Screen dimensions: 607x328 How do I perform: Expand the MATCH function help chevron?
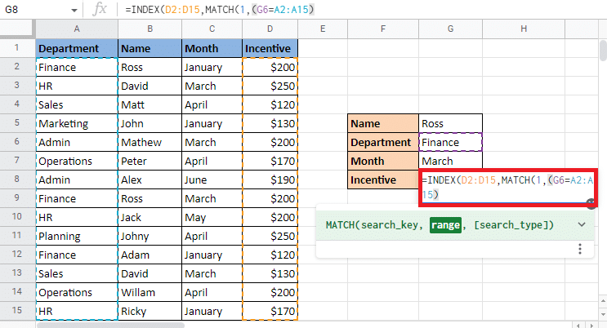581,224
